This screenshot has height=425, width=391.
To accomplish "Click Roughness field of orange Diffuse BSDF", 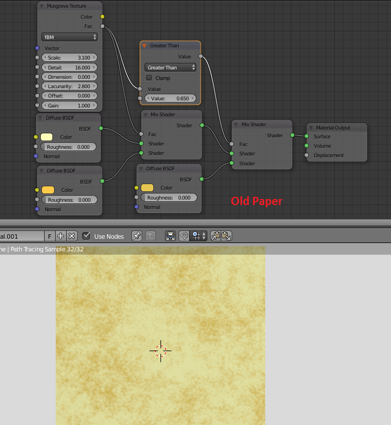I will [69, 200].
